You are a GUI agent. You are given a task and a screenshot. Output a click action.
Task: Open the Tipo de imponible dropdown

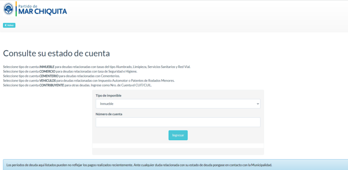click(x=178, y=104)
